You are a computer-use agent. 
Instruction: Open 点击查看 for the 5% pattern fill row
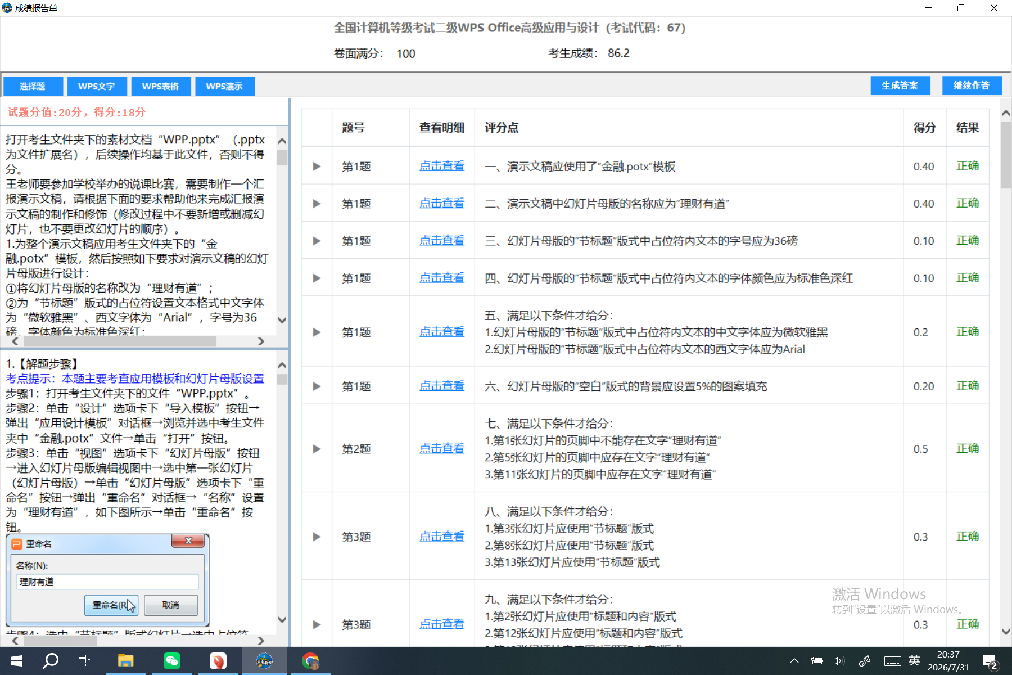click(442, 386)
